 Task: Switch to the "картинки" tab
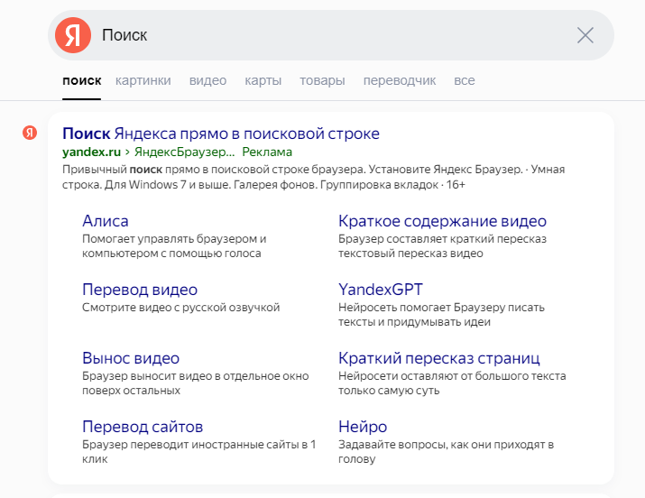143,80
